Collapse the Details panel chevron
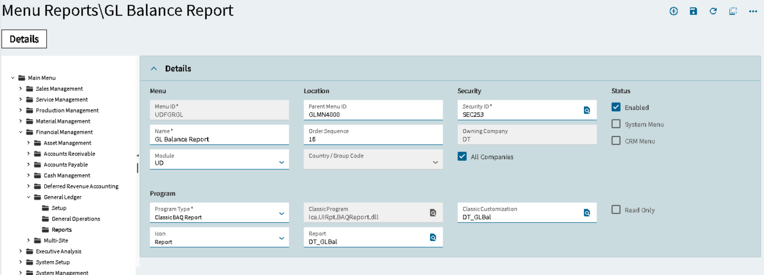764x275 pixels. coord(154,69)
